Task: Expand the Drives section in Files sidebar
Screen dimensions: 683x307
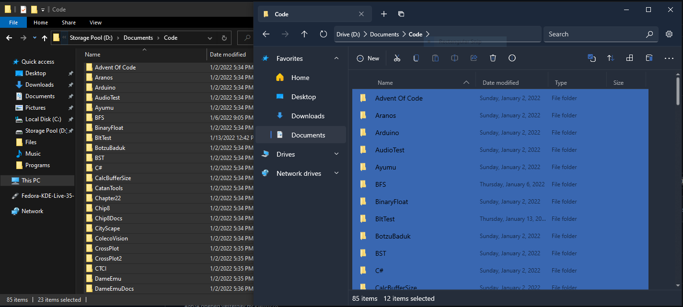Action: (336, 154)
